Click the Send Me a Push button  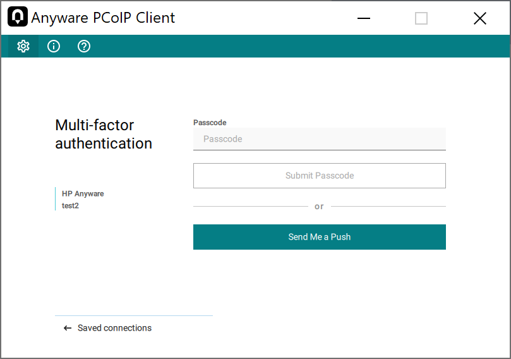point(319,237)
